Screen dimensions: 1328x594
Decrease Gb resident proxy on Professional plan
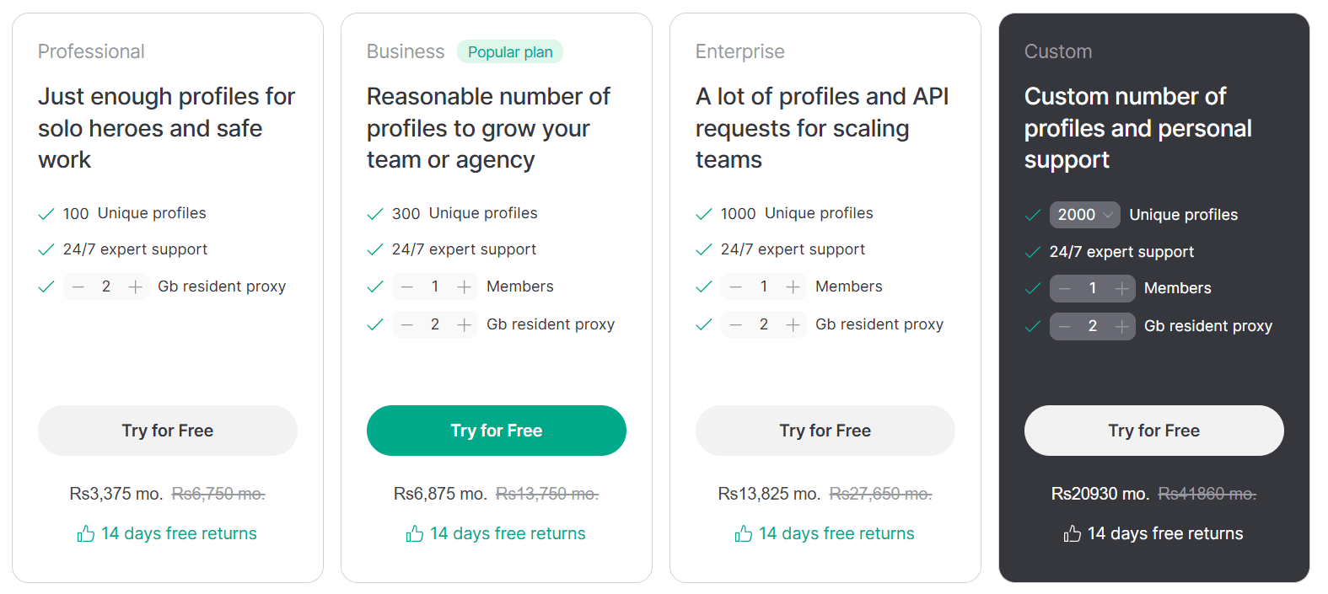click(x=78, y=286)
